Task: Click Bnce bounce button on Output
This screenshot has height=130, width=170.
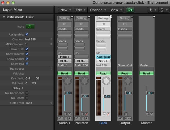Action: tap(128, 118)
